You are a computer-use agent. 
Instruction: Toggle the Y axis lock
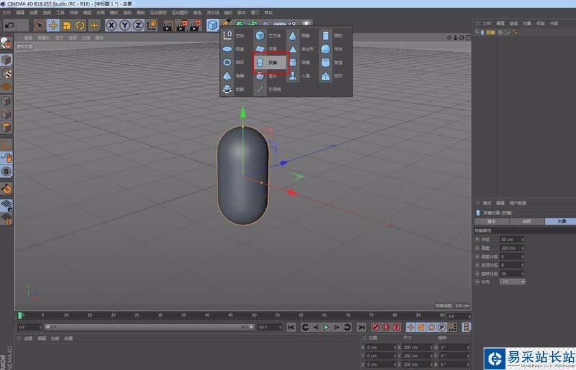(x=125, y=25)
